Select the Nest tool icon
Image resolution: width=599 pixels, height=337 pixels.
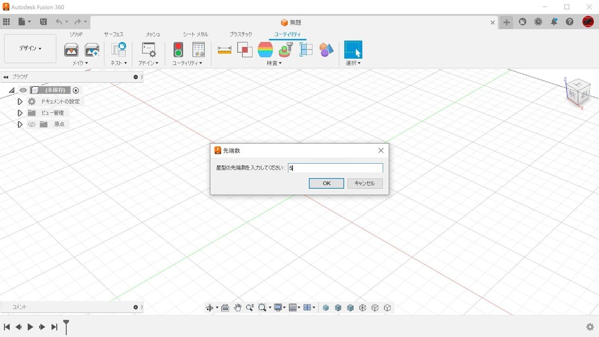click(x=119, y=50)
